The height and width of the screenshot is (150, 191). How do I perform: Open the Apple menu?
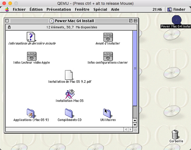coord(7,9)
